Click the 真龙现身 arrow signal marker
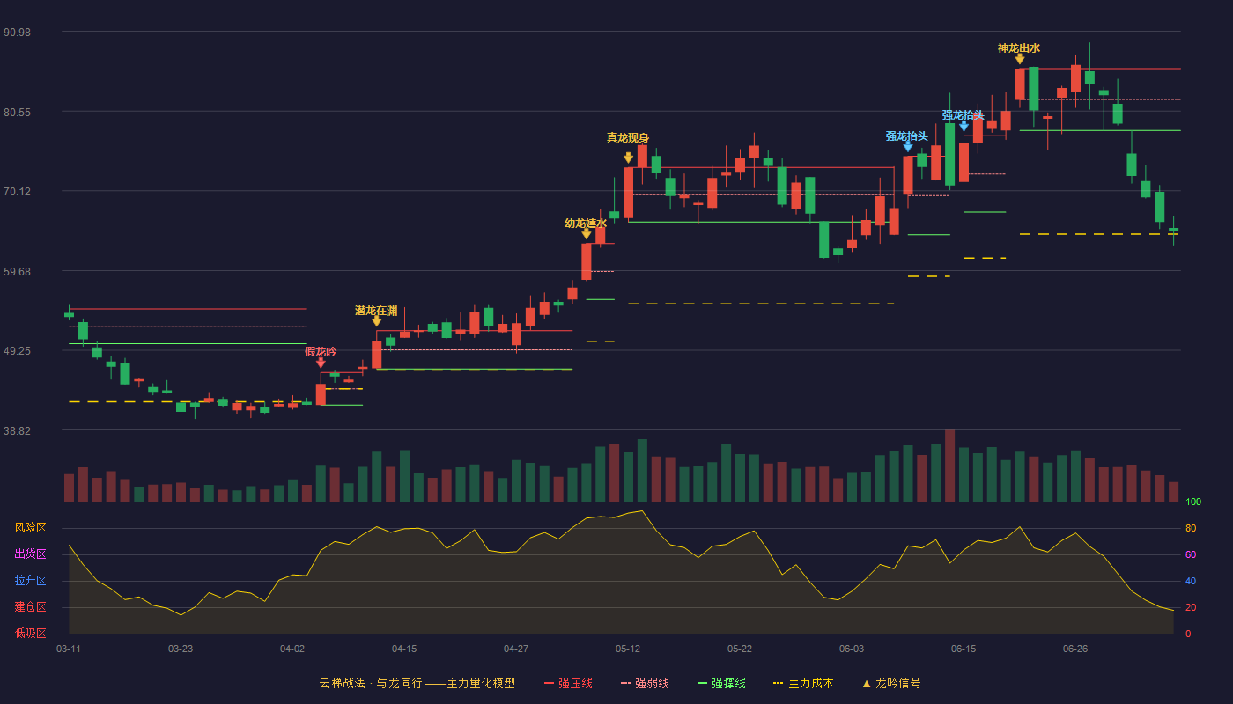Image resolution: width=1233 pixels, height=704 pixels. click(x=628, y=158)
